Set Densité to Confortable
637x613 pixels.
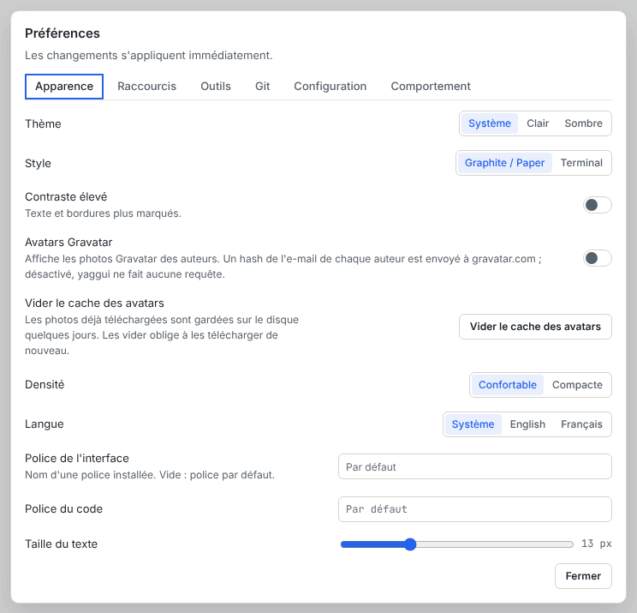507,385
